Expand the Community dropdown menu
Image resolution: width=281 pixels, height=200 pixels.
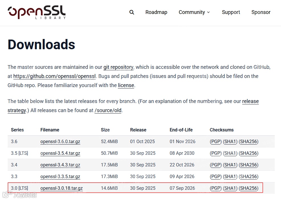pyautogui.click(x=194, y=12)
